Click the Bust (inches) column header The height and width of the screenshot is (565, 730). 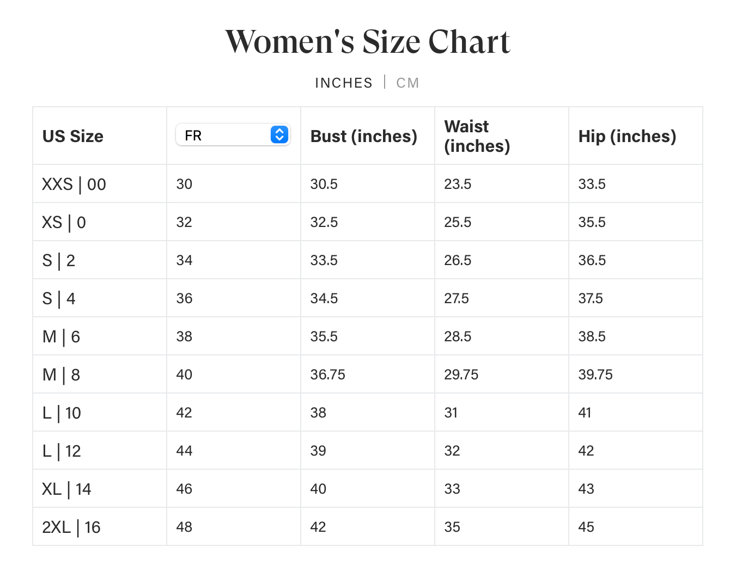(x=363, y=136)
